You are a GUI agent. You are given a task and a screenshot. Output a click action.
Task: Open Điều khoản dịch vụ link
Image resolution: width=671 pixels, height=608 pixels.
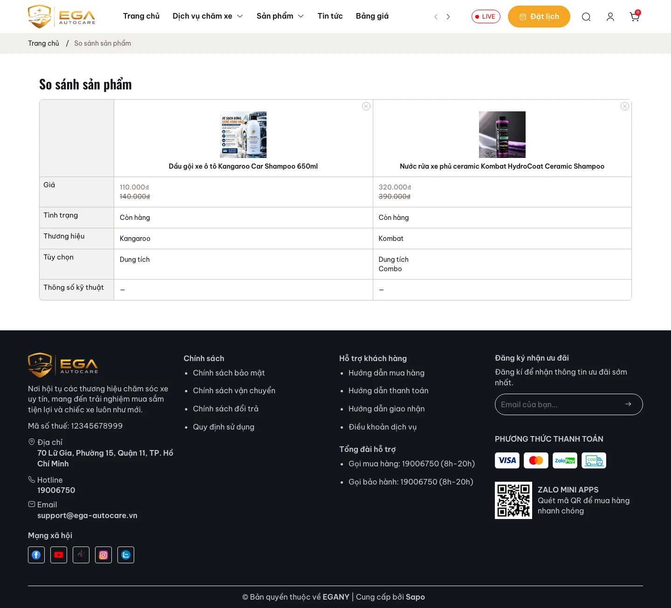(383, 427)
